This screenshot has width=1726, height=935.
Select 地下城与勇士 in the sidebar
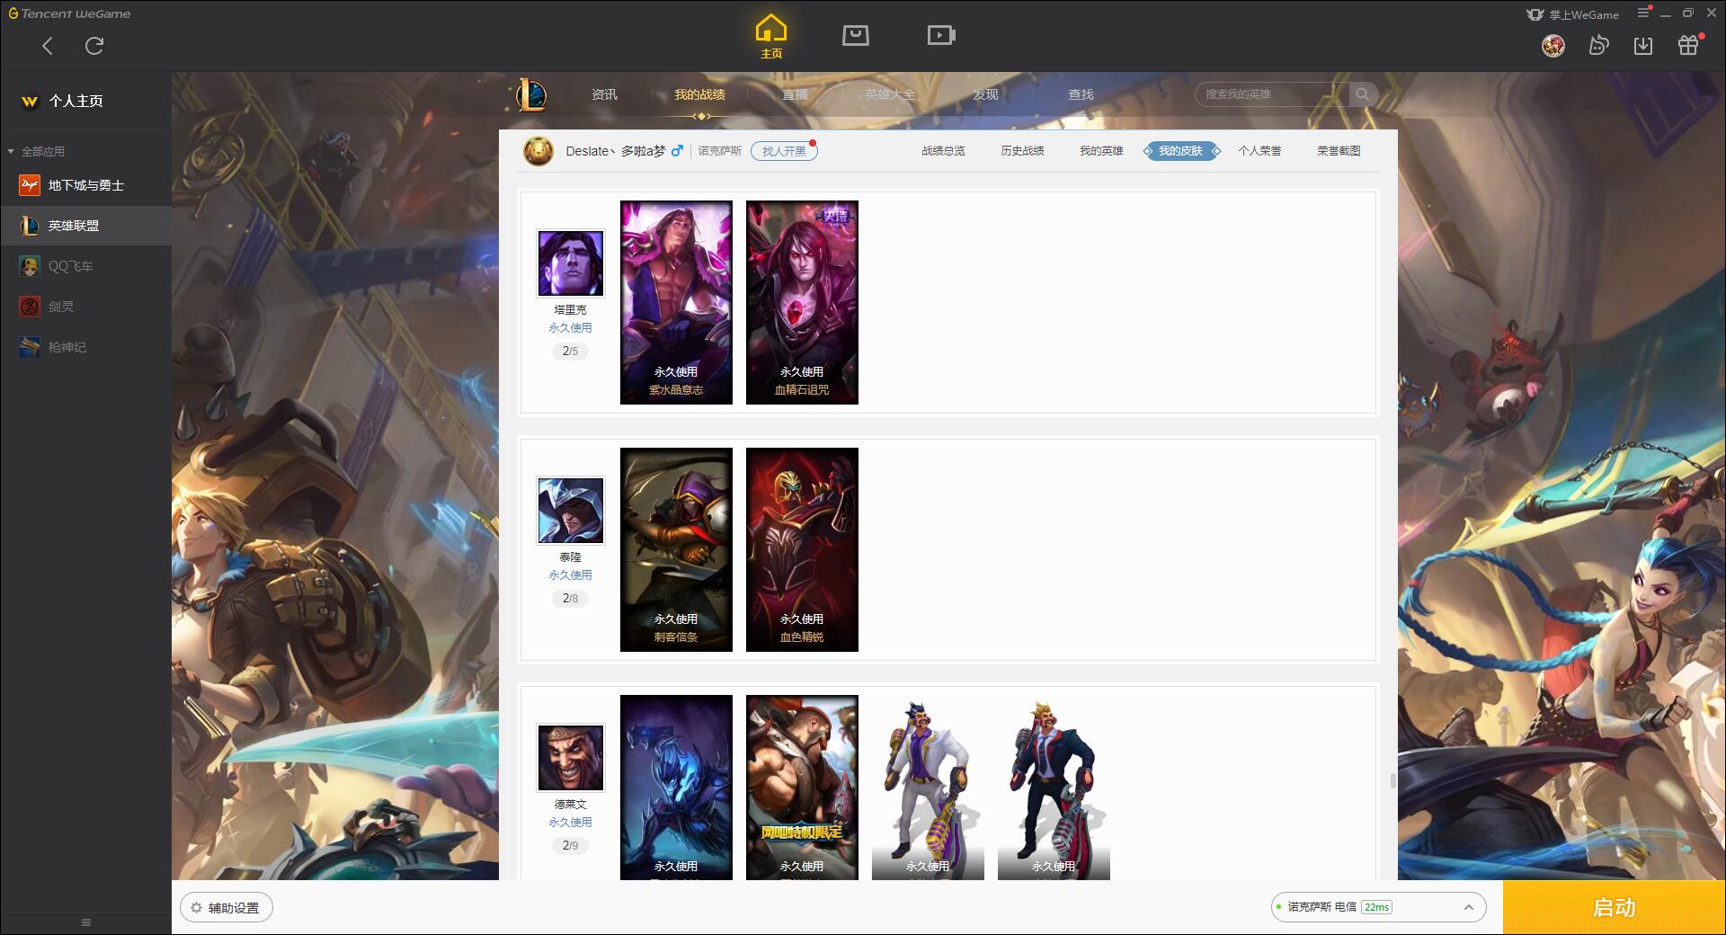[85, 185]
